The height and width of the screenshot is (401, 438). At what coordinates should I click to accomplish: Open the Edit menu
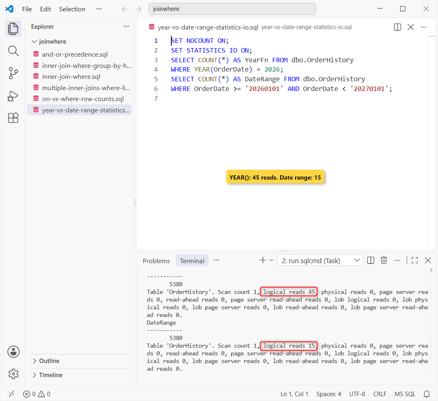(x=45, y=9)
